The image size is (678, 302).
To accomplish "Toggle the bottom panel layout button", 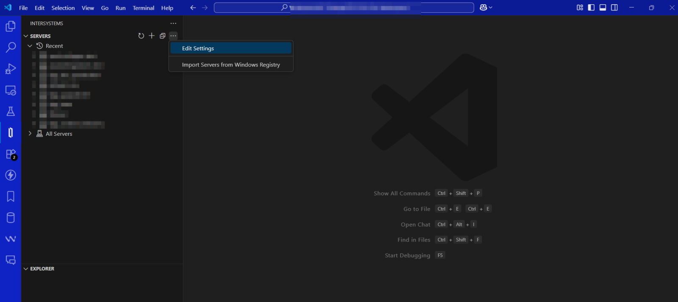I will [603, 8].
